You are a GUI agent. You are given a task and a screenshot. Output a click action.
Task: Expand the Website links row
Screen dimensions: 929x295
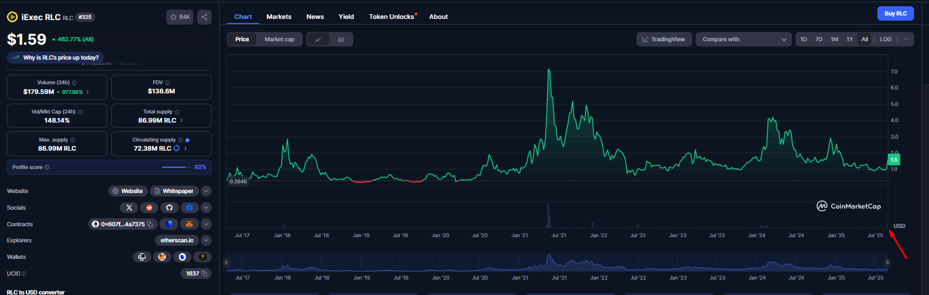[x=206, y=191]
